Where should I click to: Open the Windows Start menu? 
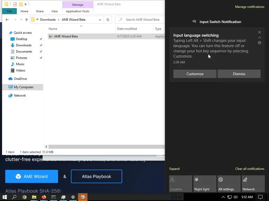point(5,197)
